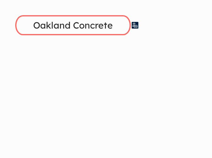Open the navy square icon attached to node
Image resolution: width=212 pixels, height=158 pixels.
click(135, 25)
